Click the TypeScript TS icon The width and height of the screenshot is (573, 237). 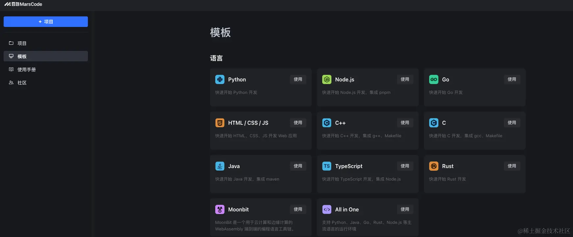[x=327, y=166]
